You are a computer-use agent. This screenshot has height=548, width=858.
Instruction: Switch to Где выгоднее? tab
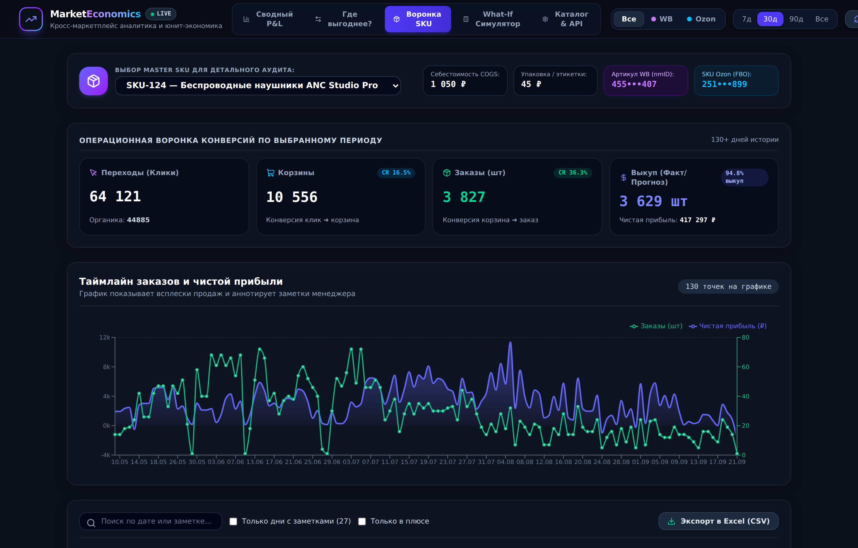343,19
